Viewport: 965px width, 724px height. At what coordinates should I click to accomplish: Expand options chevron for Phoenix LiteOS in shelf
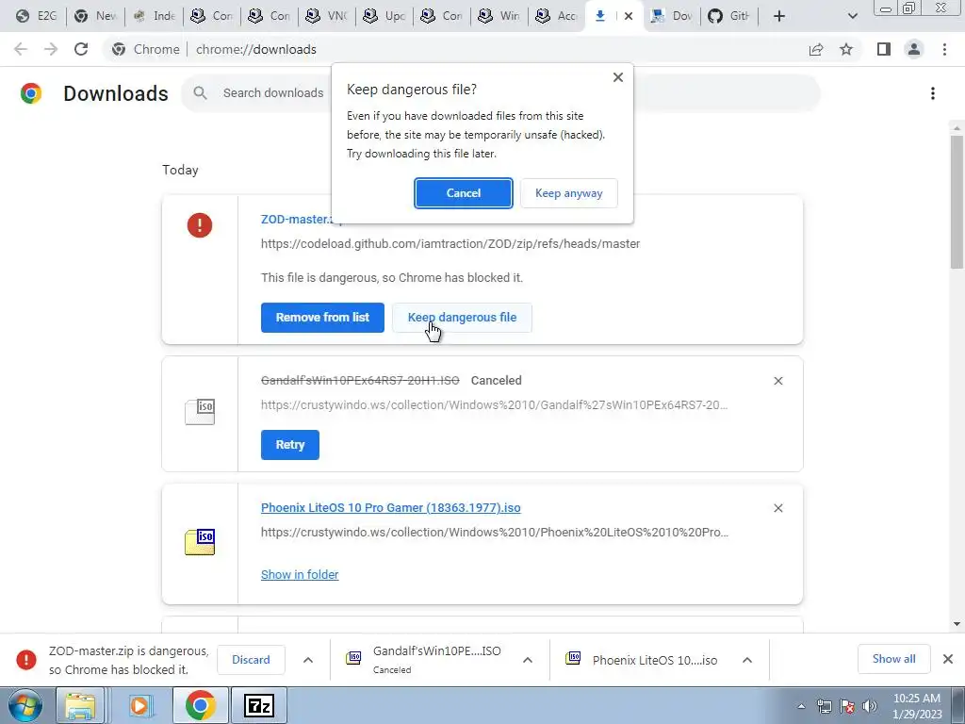coord(747,660)
